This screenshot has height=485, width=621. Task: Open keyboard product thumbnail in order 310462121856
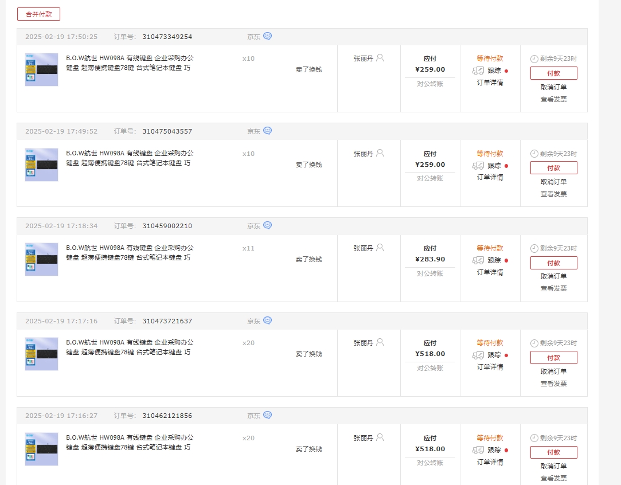(x=42, y=449)
